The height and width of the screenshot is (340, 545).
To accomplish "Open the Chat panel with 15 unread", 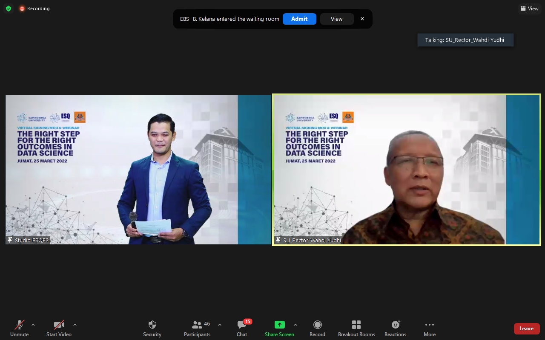I will [242, 328].
